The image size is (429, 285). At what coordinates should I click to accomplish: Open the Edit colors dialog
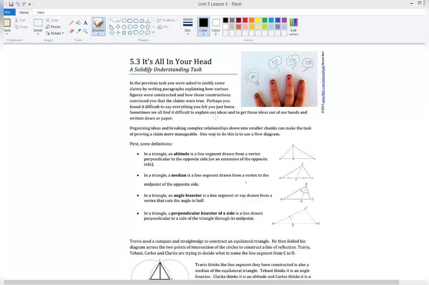click(294, 27)
